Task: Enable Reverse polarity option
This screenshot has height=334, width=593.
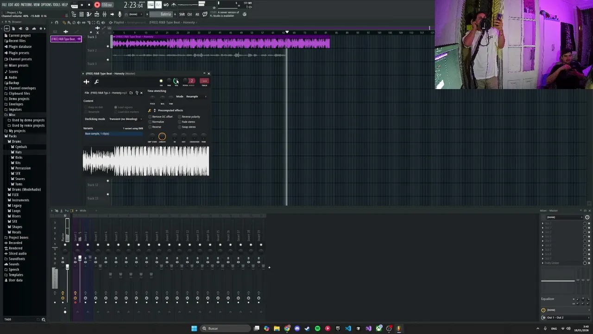Action: tap(189, 116)
